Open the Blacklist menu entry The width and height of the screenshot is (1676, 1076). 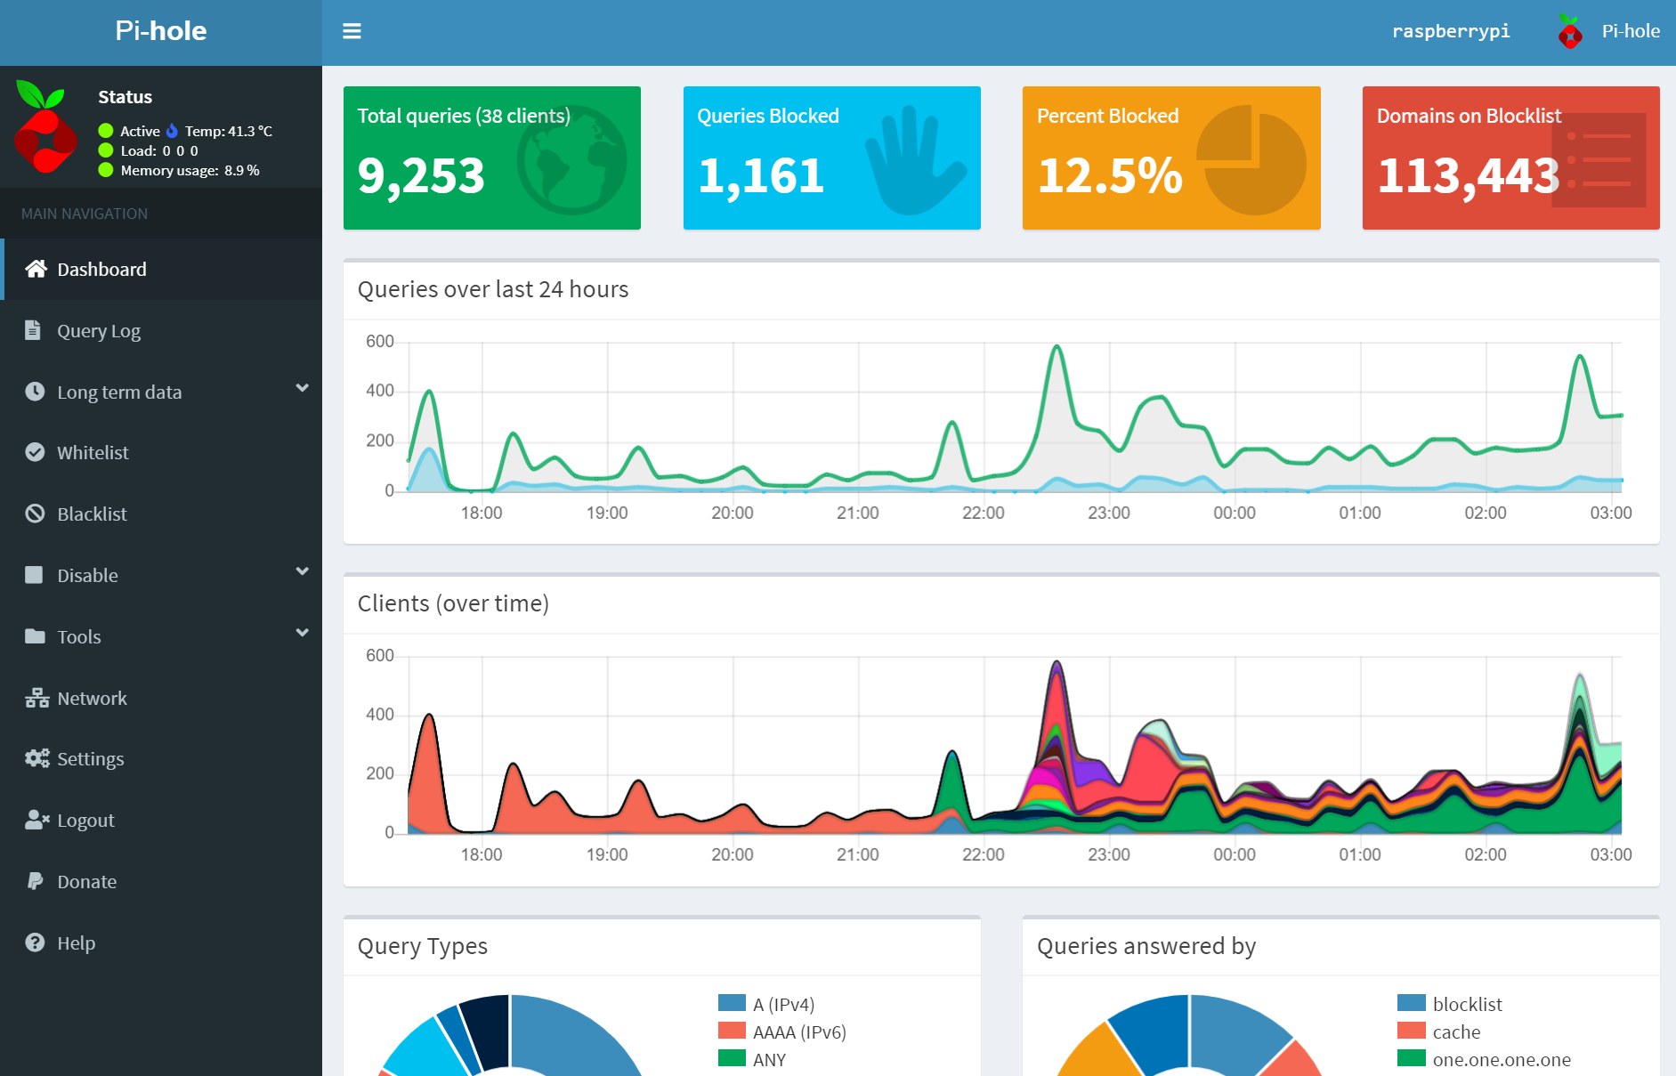(x=161, y=514)
